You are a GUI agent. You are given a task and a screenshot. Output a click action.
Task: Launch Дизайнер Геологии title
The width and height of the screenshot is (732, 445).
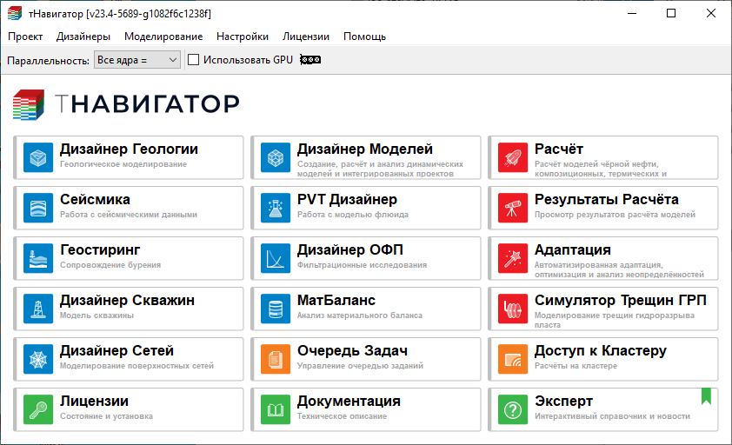pyautogui.click(x=129, y=149)
